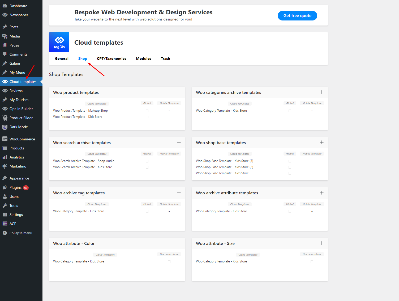Click the Users person icon
The height and width of the screenshot is (301, 399).
5,197
